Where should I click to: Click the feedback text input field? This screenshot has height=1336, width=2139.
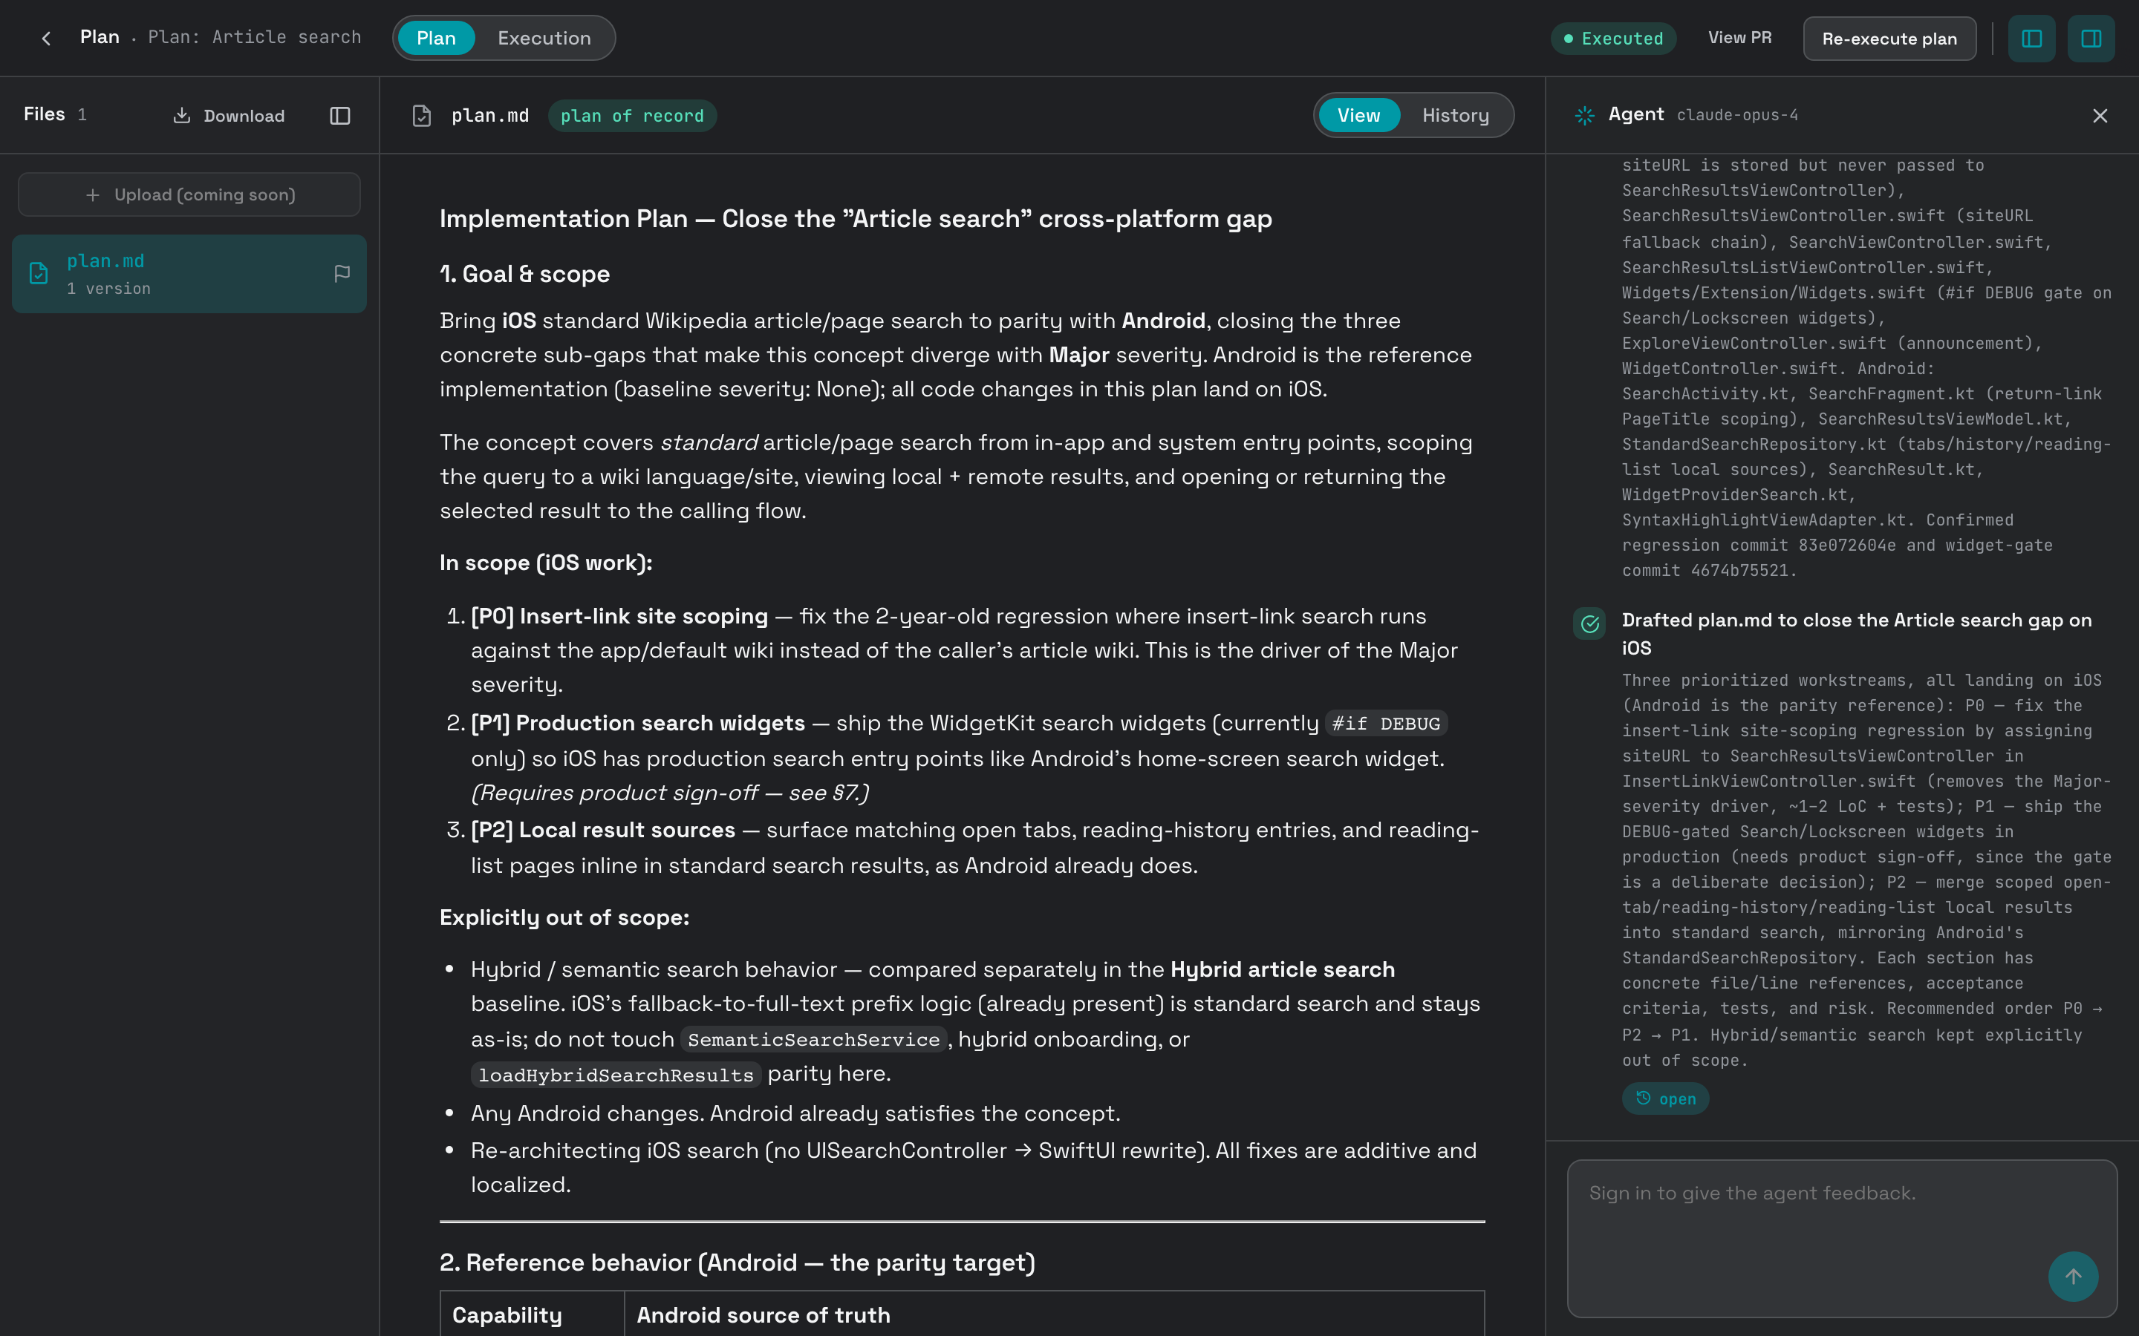pos(1842,1238)
